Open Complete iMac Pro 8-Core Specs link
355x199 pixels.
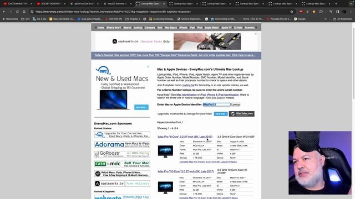208,162
